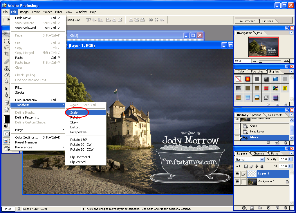Toggle lock position icon
Viewport: 296px width, 213px height.
coord(256,166)
